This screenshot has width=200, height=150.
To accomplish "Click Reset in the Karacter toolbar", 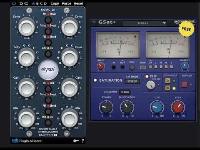I will [x=78, y=3].
